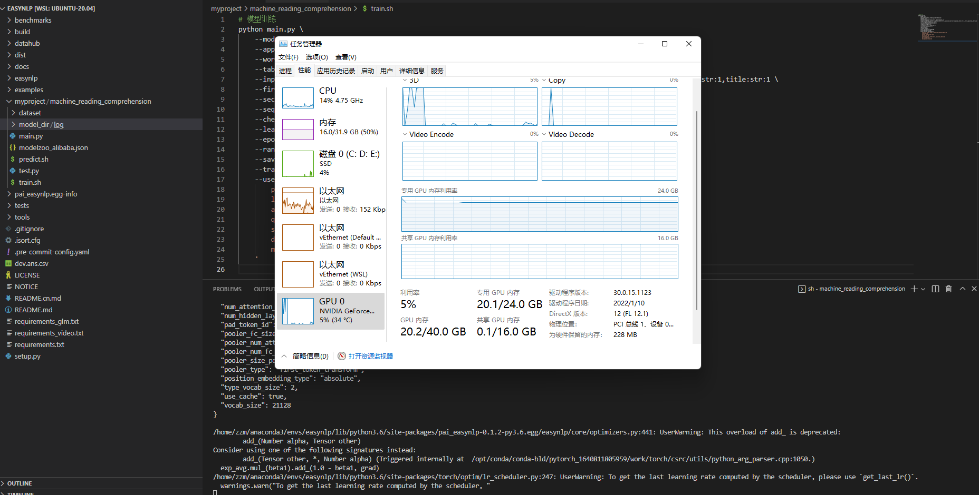Viewport: 979px width, 495px height.
Task: Click the machine_reading_comprehension breadcrumb
Action: [300, 8]
